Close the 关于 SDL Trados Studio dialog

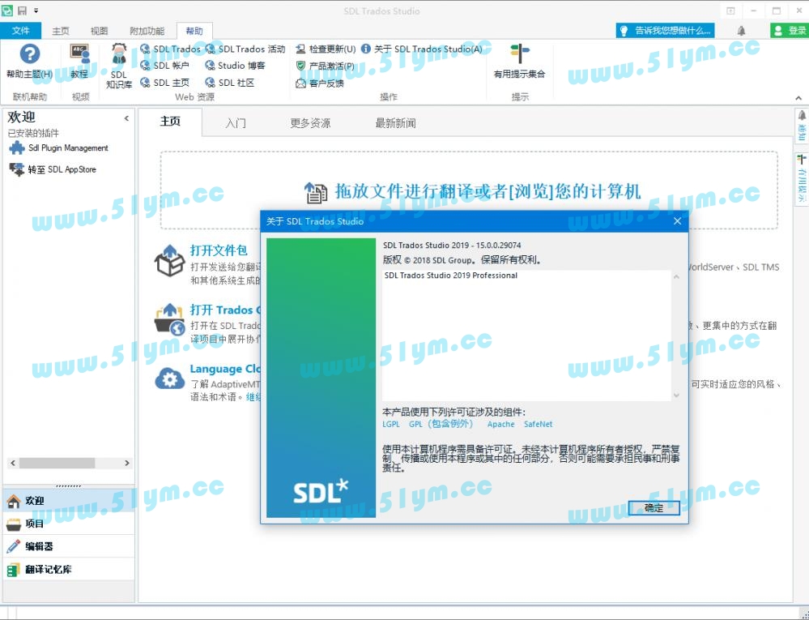click(x=678, y=221)
